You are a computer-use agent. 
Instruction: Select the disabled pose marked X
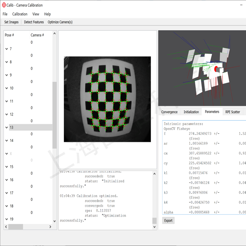click(11, 153)
